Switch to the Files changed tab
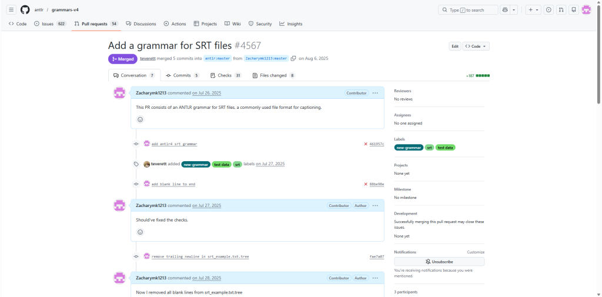 [x=274, y=75]
